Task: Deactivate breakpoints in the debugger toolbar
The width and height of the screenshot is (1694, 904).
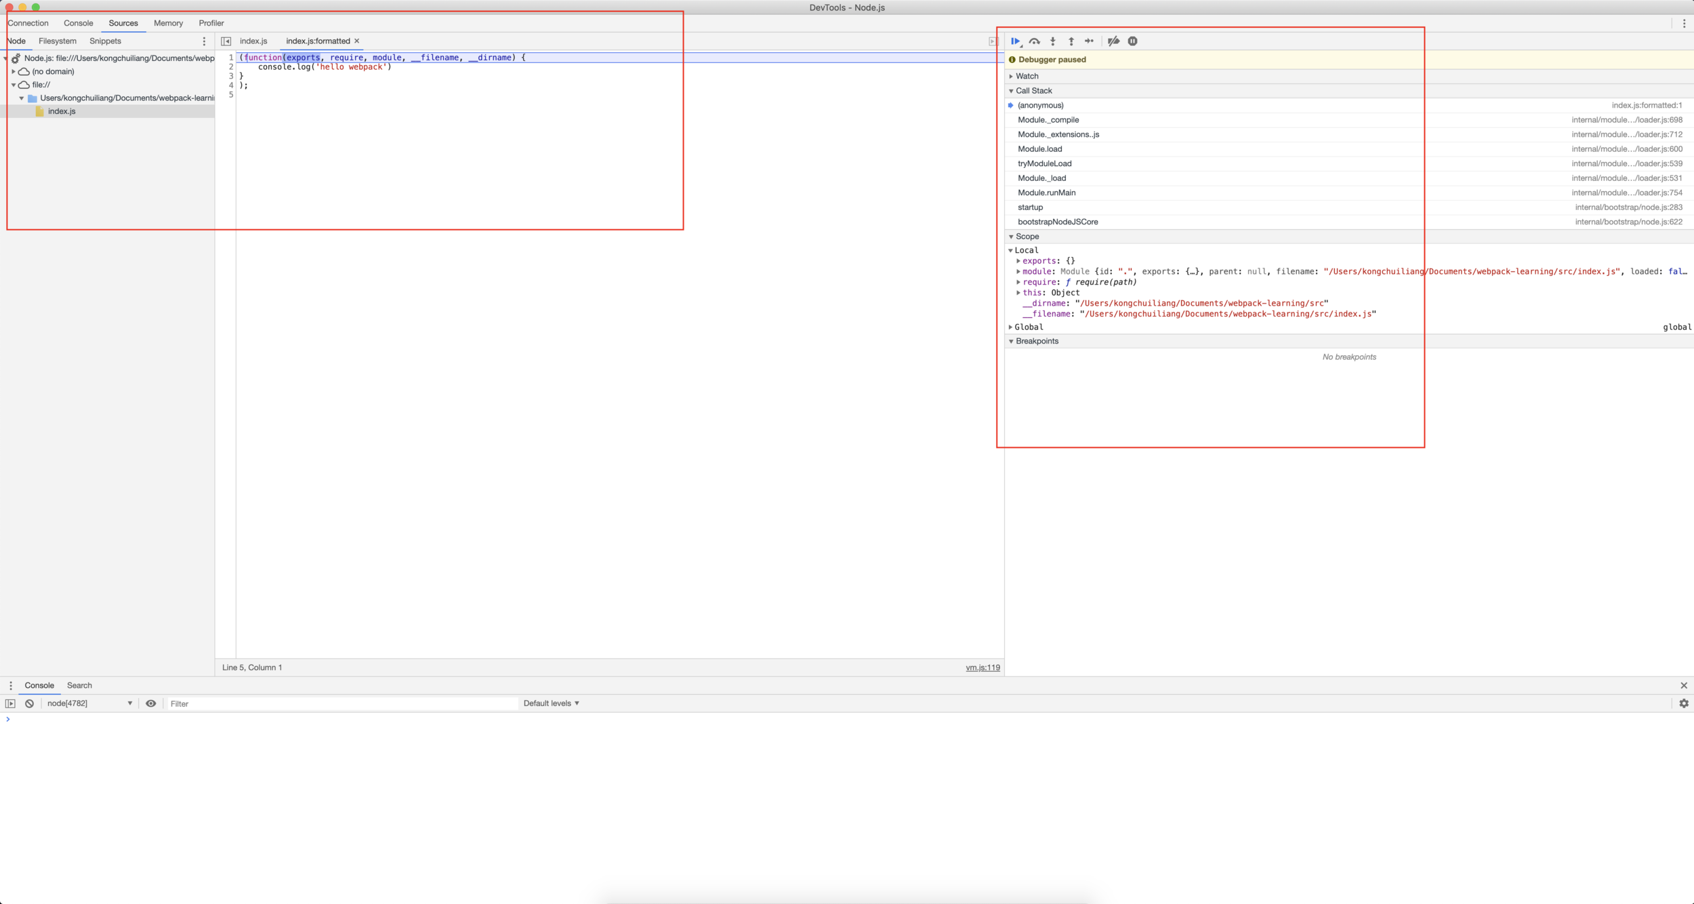Action: pyautogui.click(x=1113, y=41)
